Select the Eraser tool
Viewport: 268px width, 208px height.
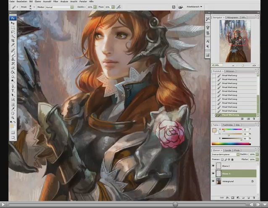[13, 68]
